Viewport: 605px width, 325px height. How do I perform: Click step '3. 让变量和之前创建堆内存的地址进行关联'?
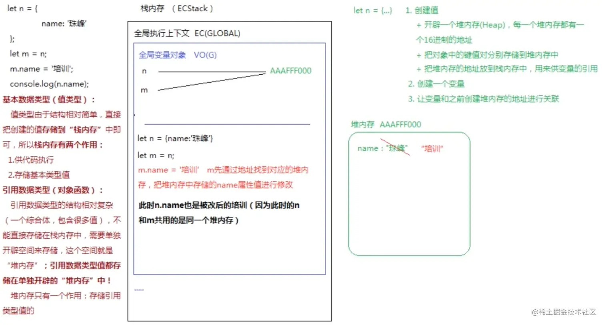pos(483,99)
